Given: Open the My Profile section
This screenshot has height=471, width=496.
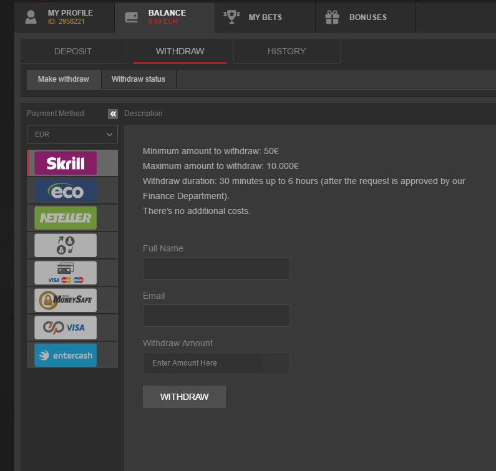Looking at the screenshot, I should 64,17.
